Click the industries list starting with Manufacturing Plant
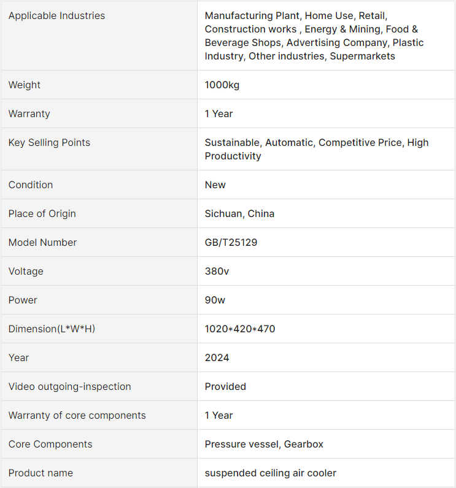456x488 pixels. (x=314, y=36)
